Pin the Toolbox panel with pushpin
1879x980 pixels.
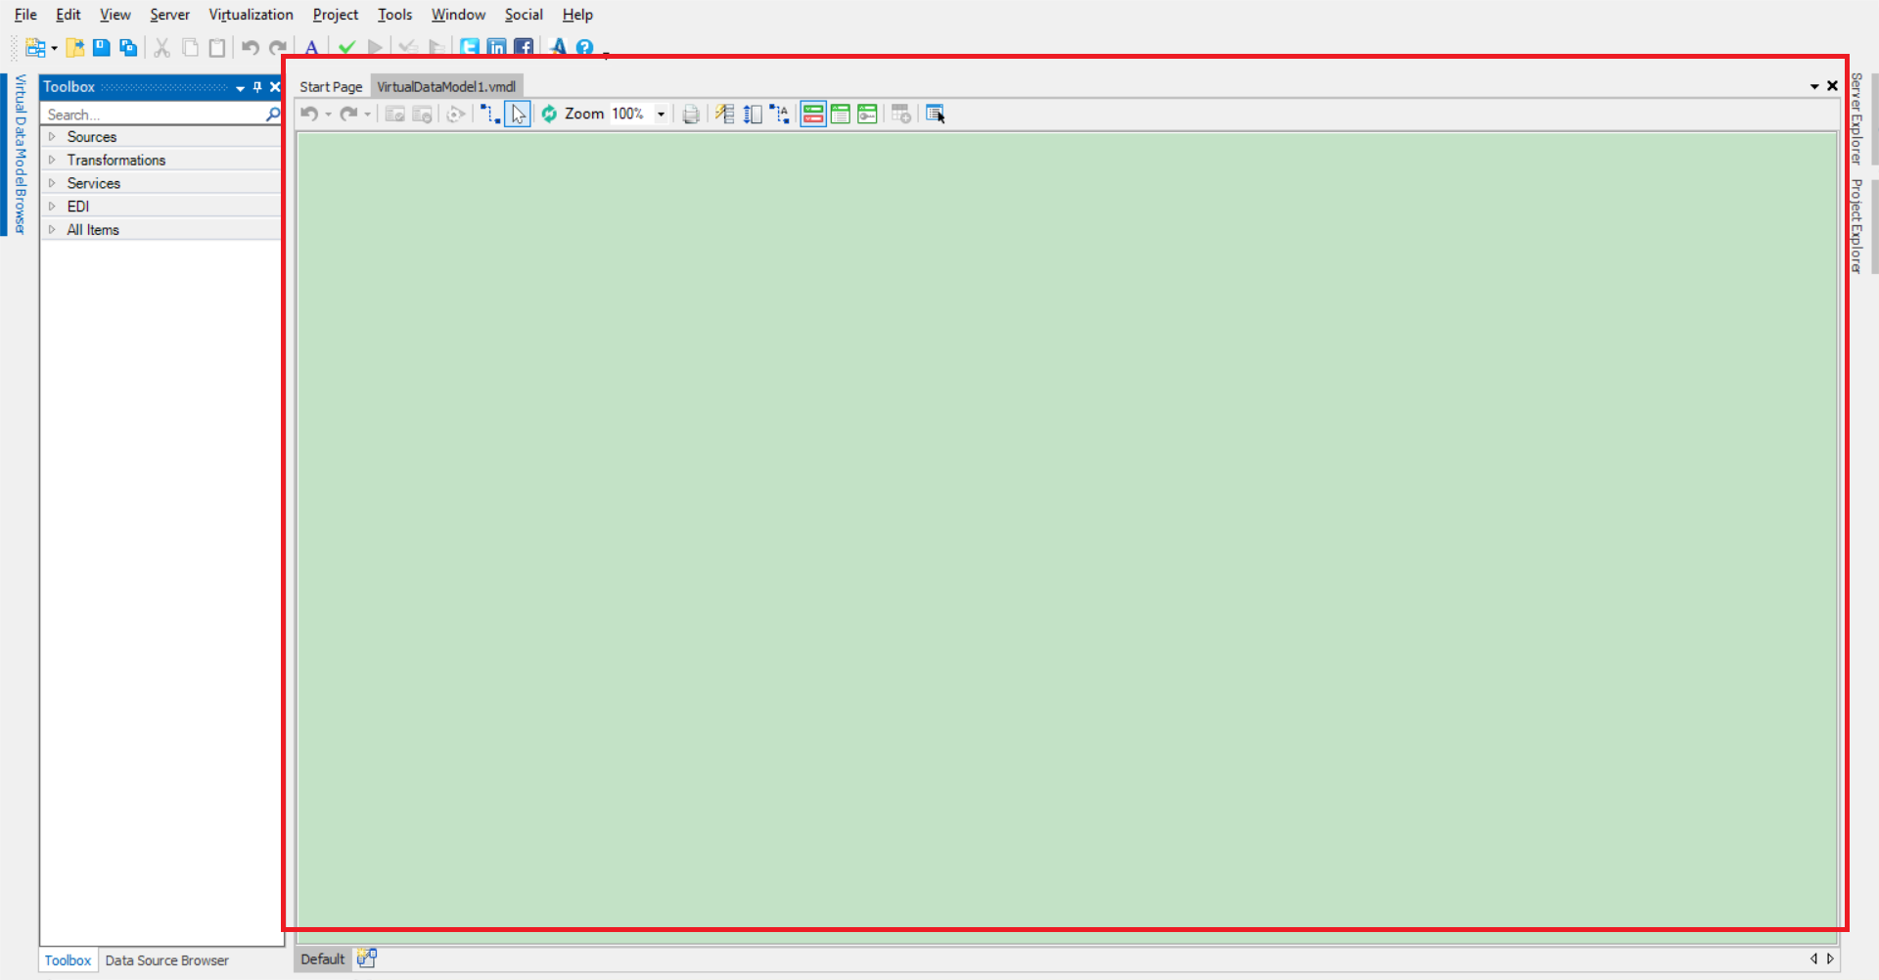click(257, 87)
